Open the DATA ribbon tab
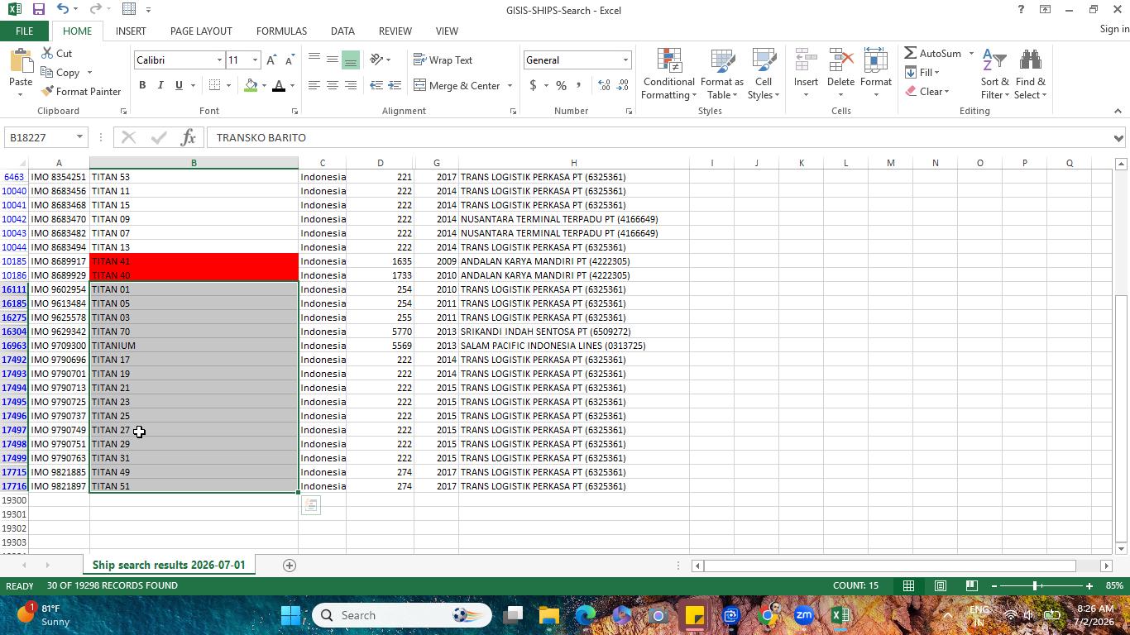Screen dimensions: 1130x635 coord(342,31)
